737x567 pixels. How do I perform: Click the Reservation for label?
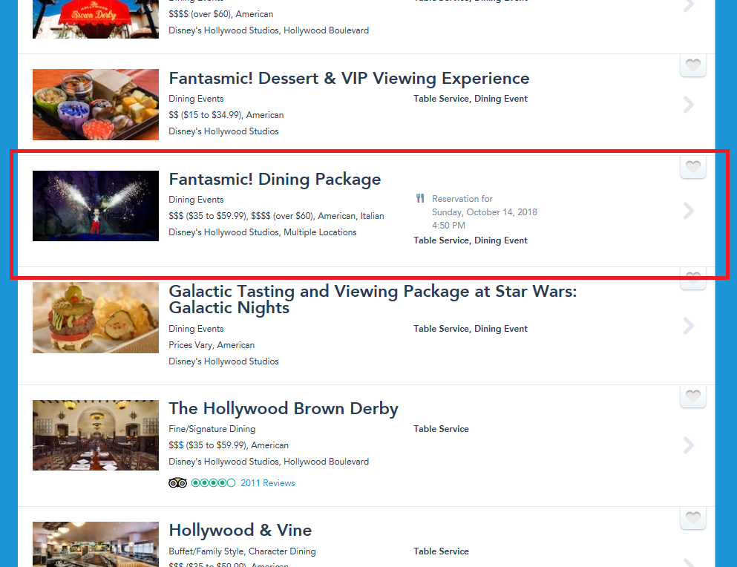coord(462,199)
